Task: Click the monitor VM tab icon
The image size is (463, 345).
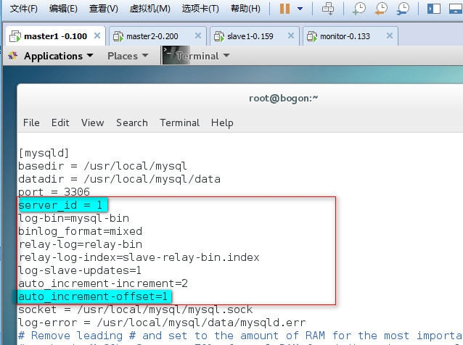Action: point(312,36)
